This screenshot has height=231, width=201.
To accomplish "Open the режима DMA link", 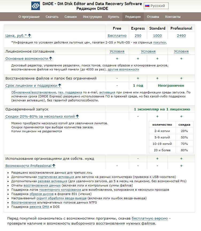I will coord(39,207).
